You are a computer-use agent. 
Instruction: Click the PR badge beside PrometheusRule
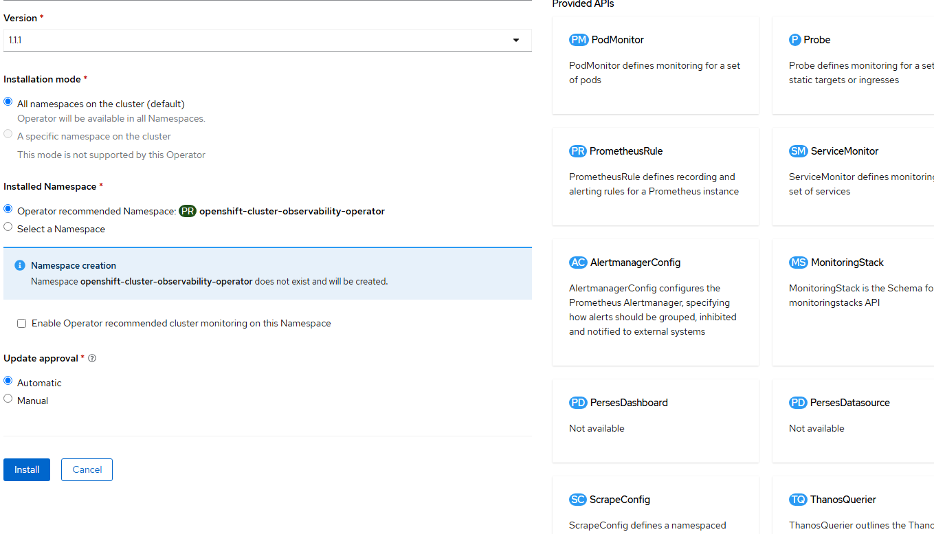(578, 151)
